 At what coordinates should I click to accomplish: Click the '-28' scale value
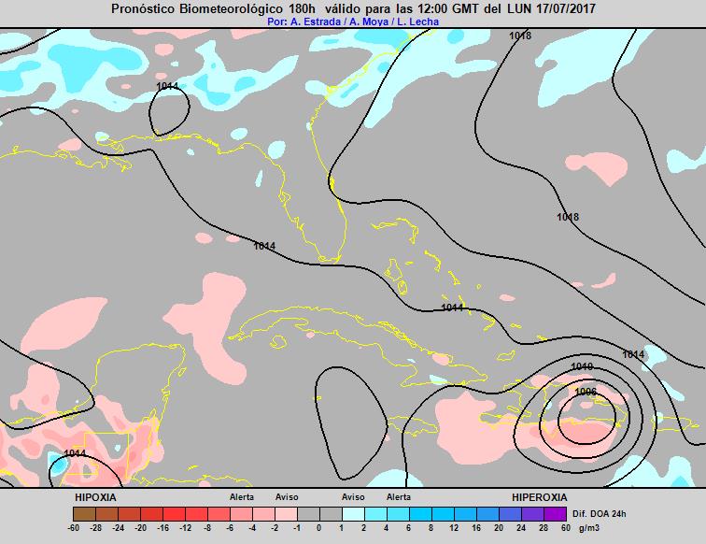click(95, 528)
